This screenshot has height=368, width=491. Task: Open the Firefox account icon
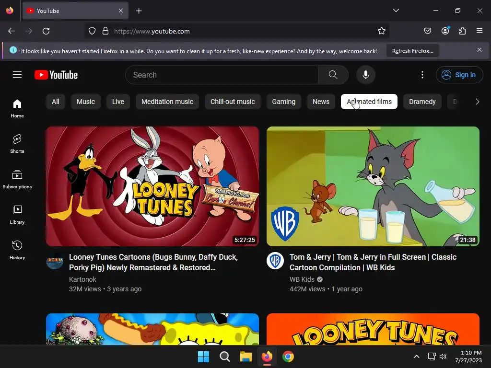445,31
